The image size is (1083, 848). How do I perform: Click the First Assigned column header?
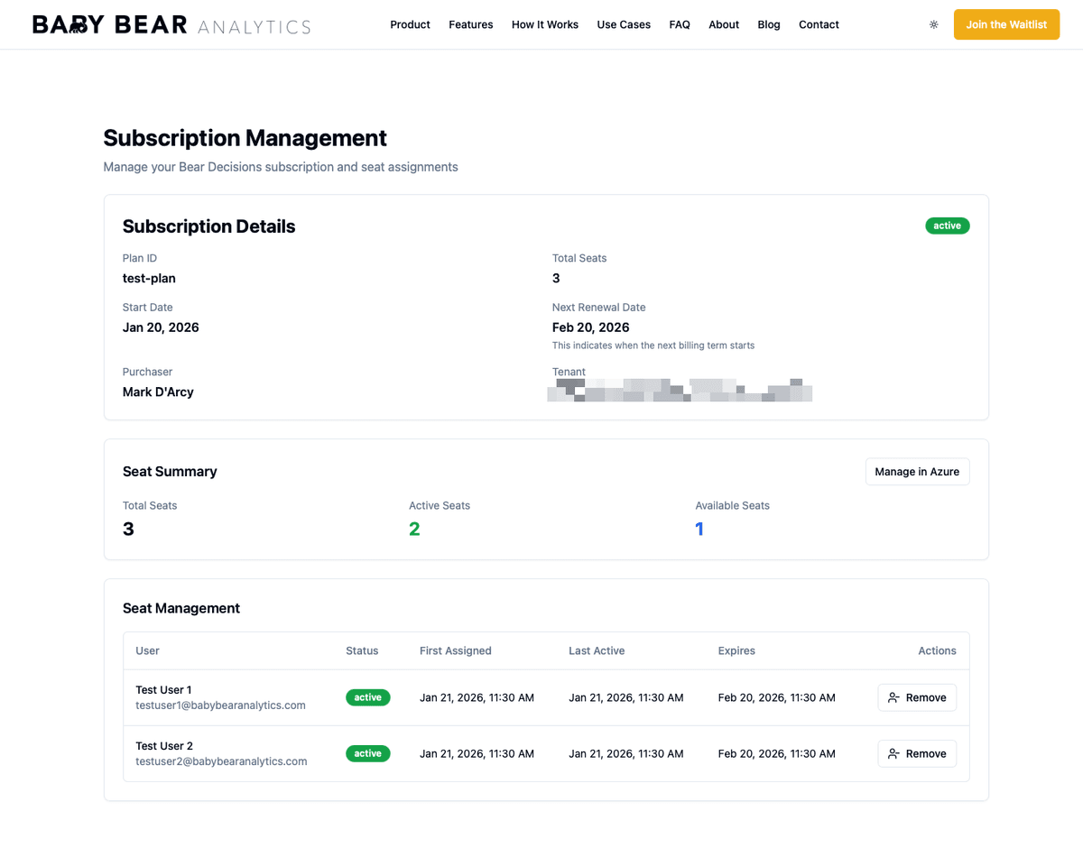click(x=456, y=650)
